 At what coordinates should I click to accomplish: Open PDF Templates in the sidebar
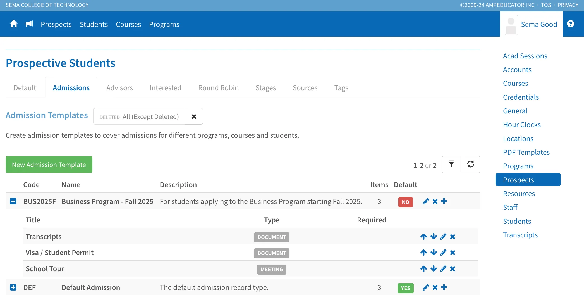click(526, 152)
